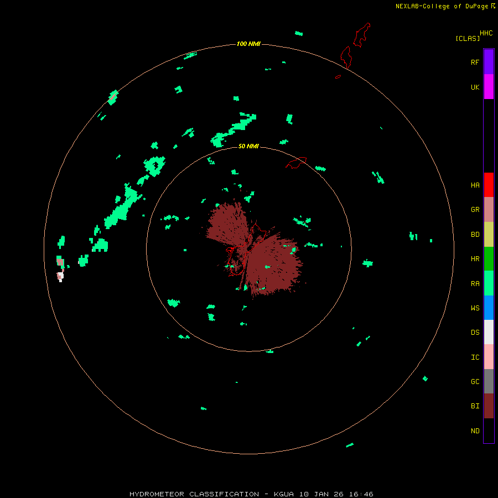
Task: Click the HR legend label
Action: click(x=475, y=259)
